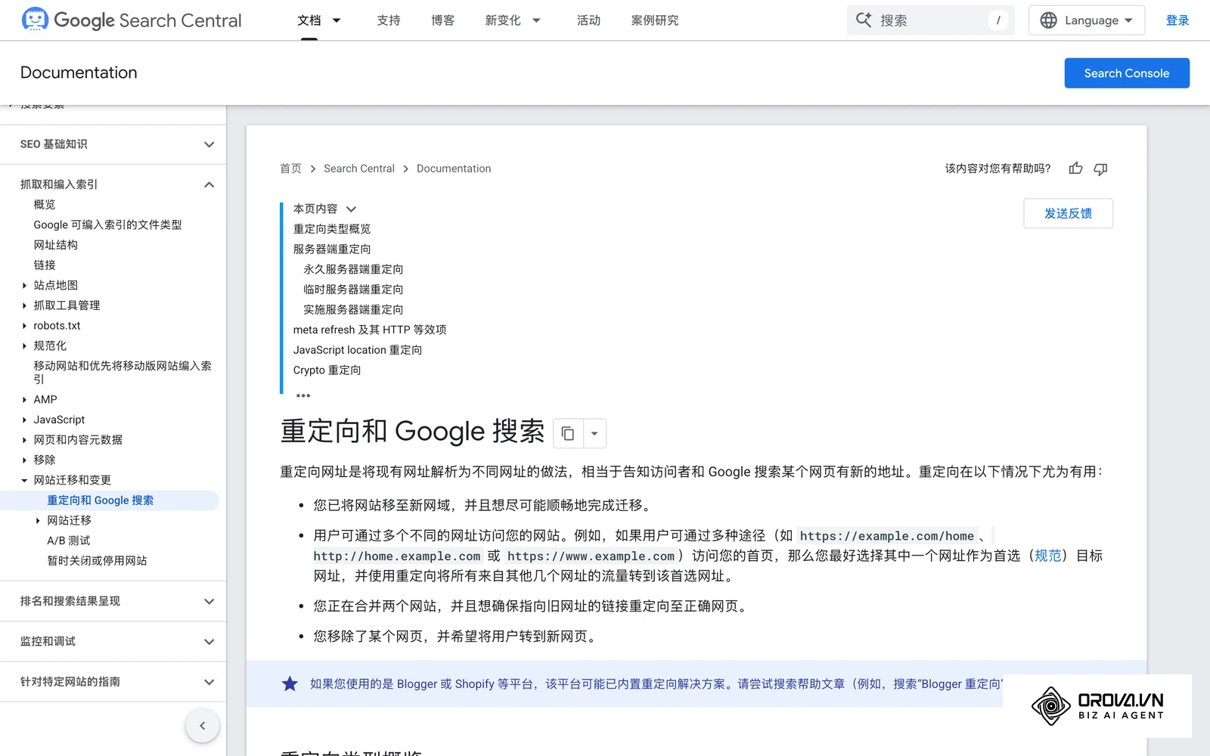Click the thumbs up helpful icon
The width and height of the screenshot is (1210, 756).
pyautogui.click(x=1075, y=169)
